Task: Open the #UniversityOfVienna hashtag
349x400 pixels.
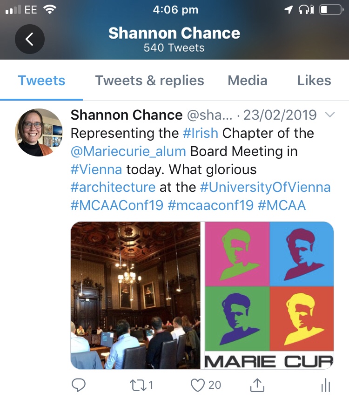Action: click(x=265, y=187)
